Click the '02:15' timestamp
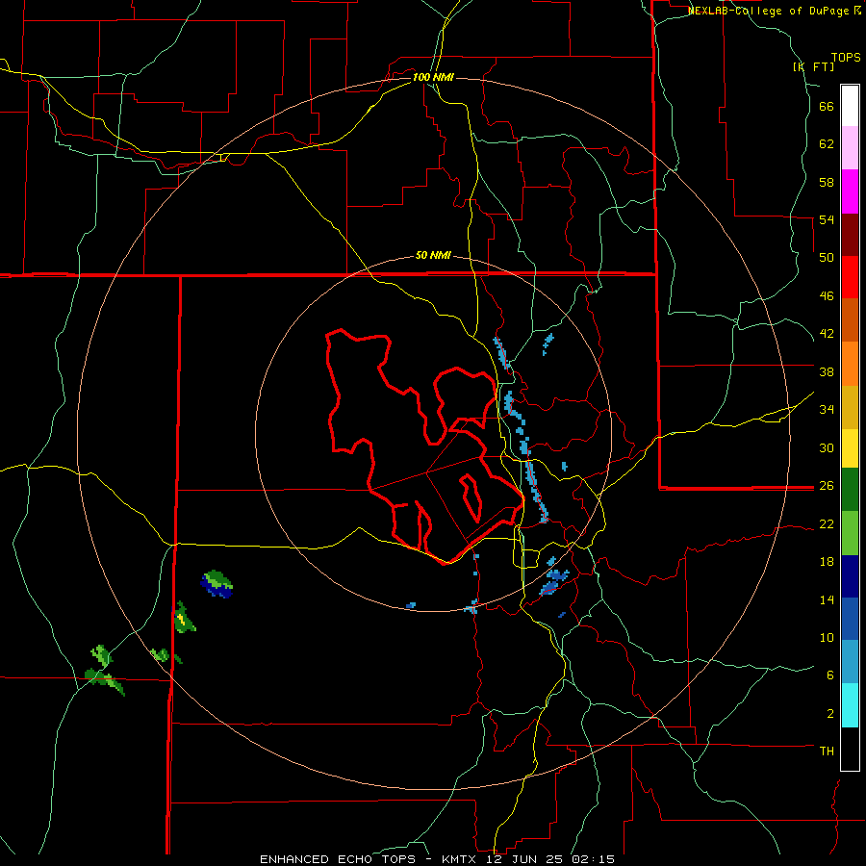Viewport: 866px width, 866px height. (594, 859)
